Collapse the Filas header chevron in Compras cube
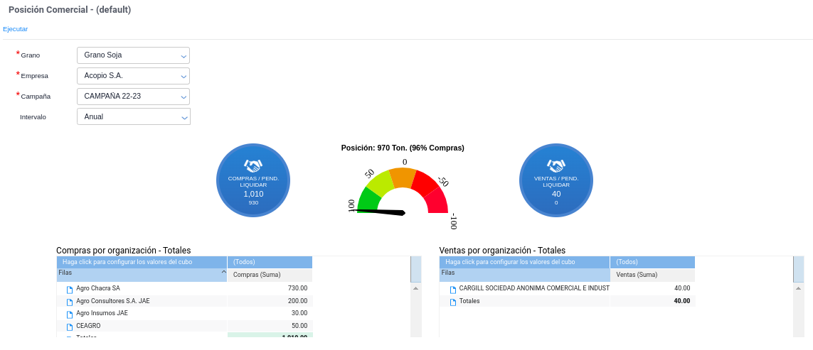 click(223, 272)
